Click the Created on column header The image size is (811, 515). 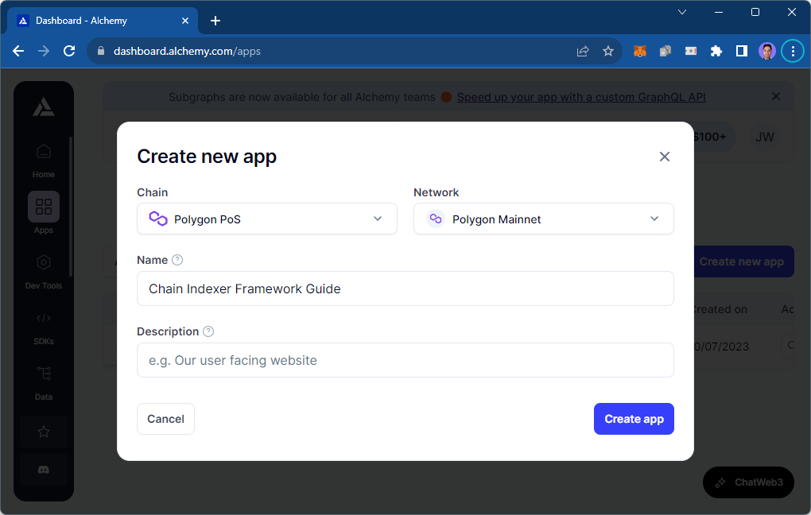pyautogui.click(x=720, y=309)
